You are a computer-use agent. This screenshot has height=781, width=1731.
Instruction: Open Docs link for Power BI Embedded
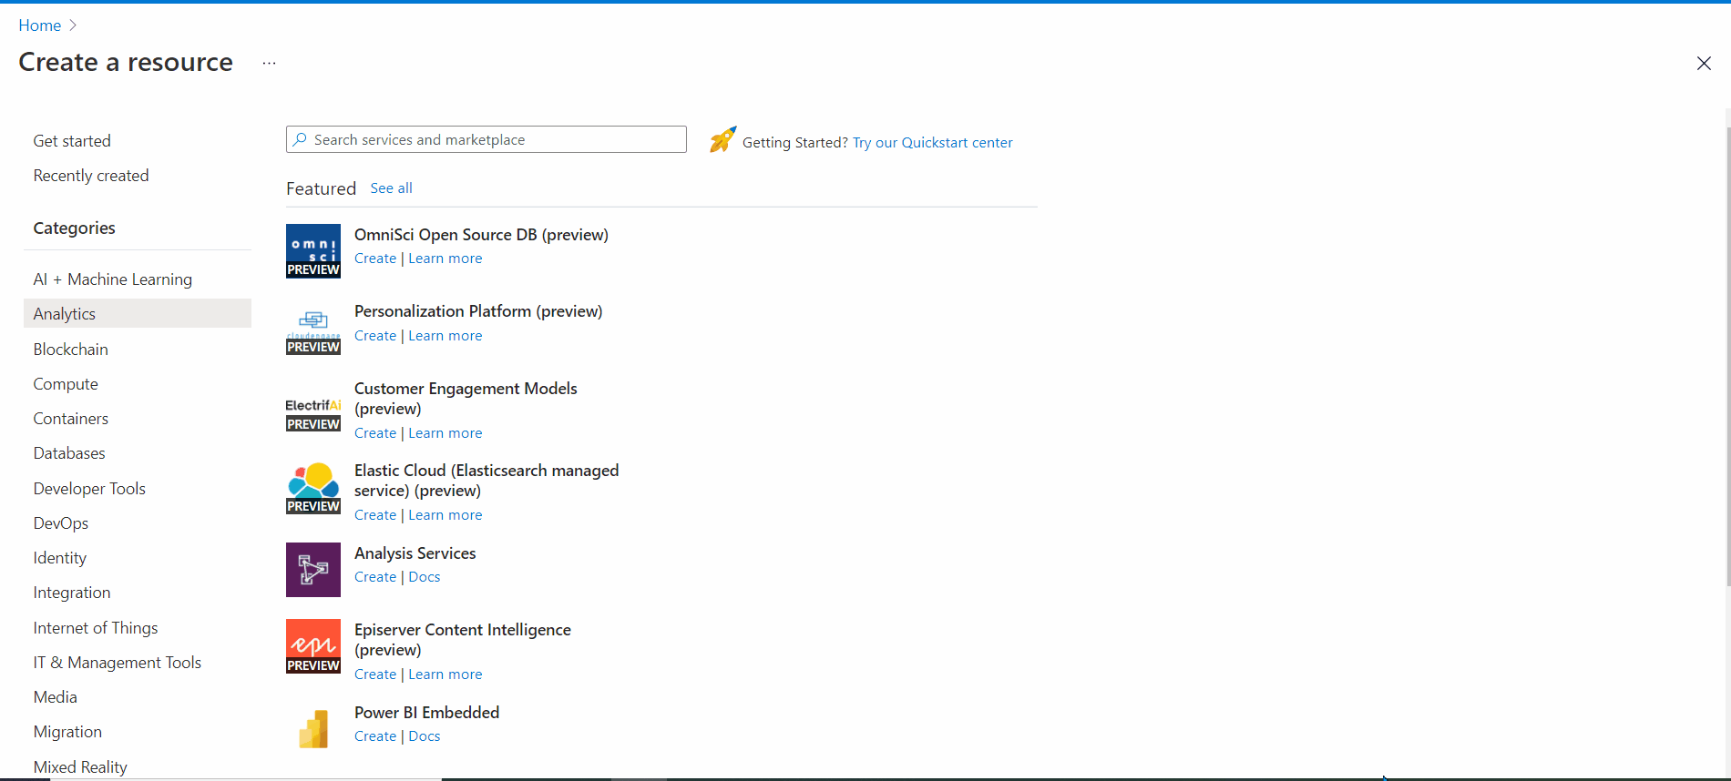425,736
